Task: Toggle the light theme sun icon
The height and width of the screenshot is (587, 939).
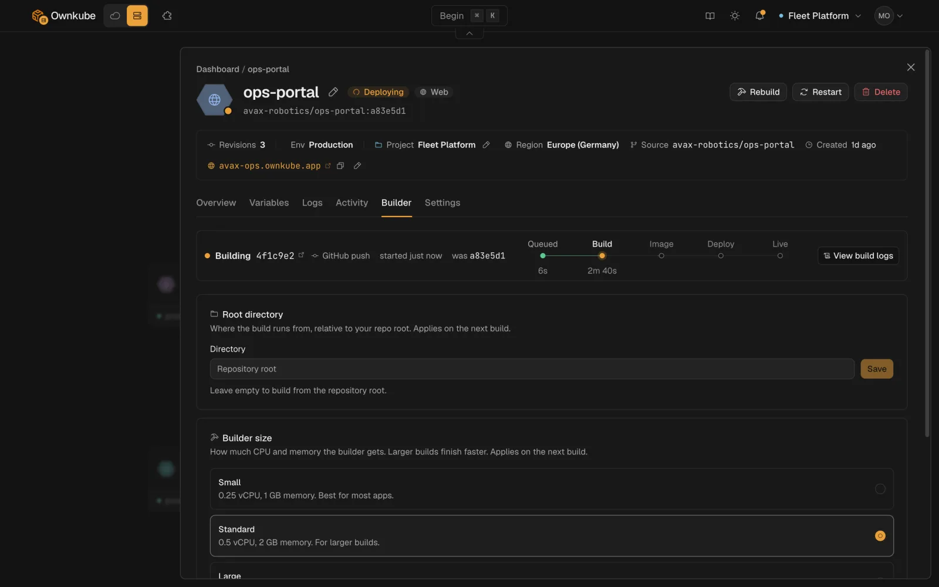Action: (x=735, y=16)
